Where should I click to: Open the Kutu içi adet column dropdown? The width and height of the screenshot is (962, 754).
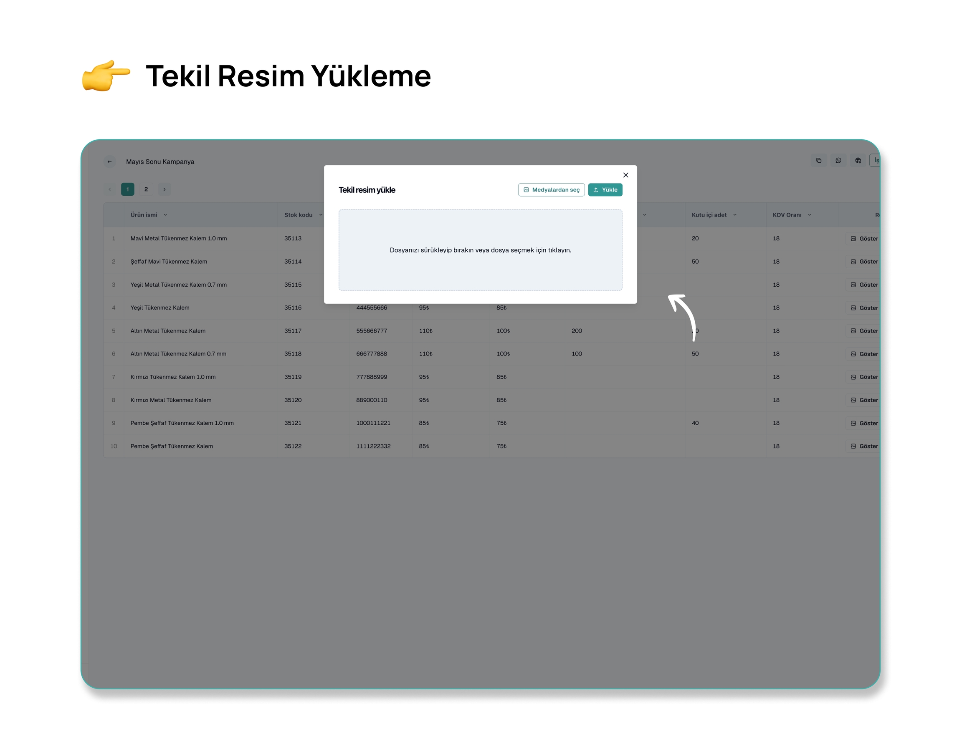tap(734, 215)
